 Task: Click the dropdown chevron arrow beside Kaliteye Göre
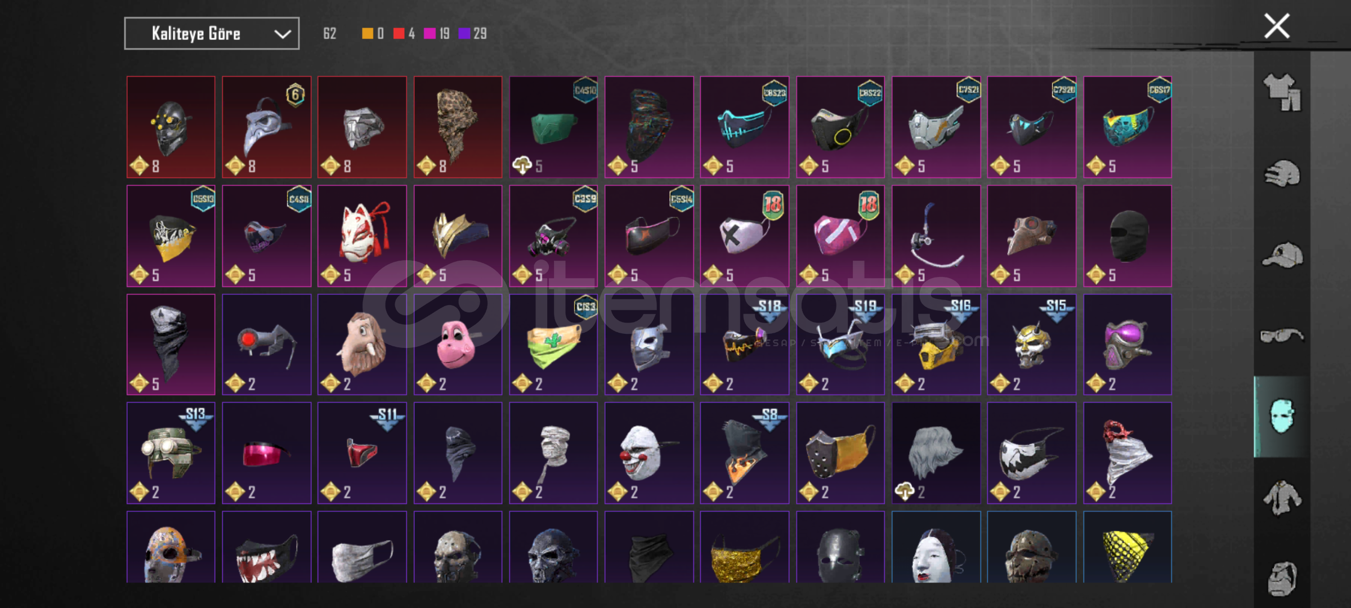click(x=282, y=34)
